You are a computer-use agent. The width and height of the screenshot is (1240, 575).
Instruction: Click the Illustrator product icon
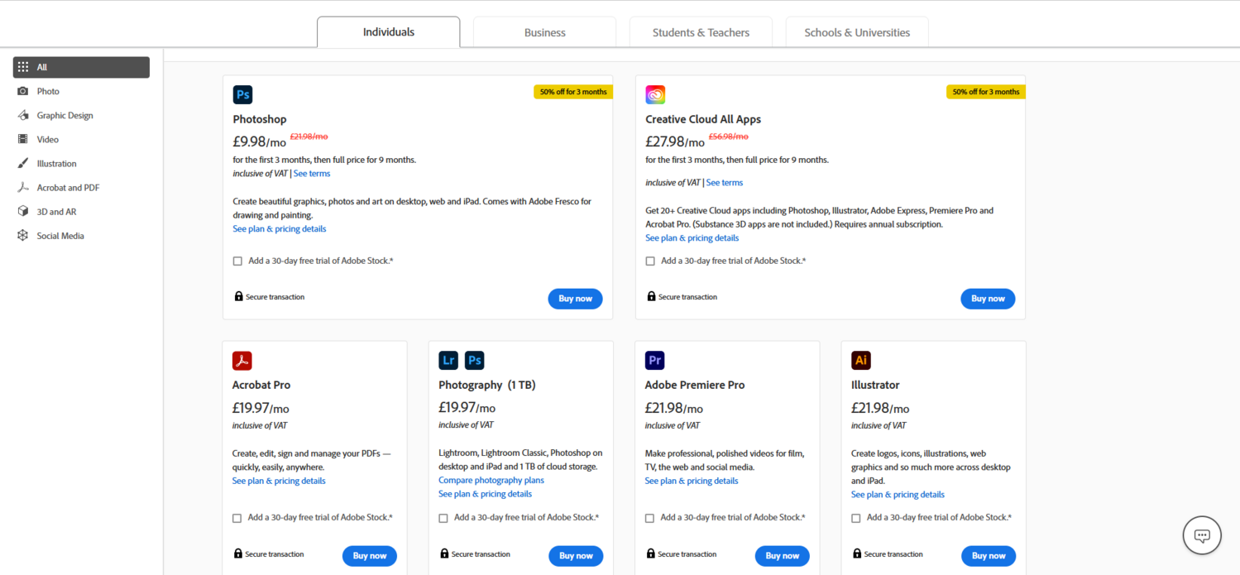(861, 360)
